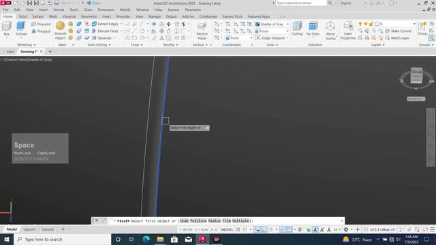This screenshot has width=436, height=245.
Task: Click the Rotate tool in Modify panel
Action: tap(168, 31)
